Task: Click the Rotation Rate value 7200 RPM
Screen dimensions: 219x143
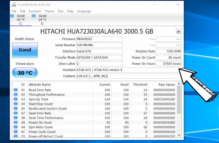Action: 169,52
